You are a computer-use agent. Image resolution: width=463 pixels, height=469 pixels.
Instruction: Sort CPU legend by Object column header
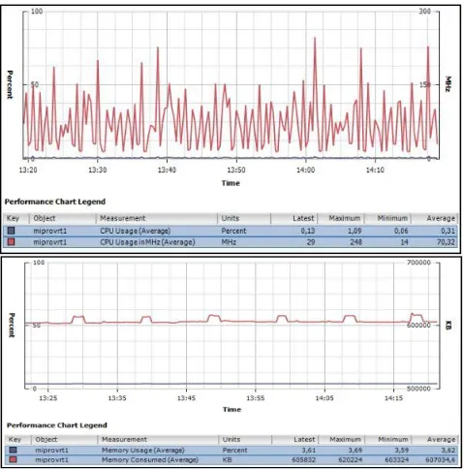tap(63, 218)
